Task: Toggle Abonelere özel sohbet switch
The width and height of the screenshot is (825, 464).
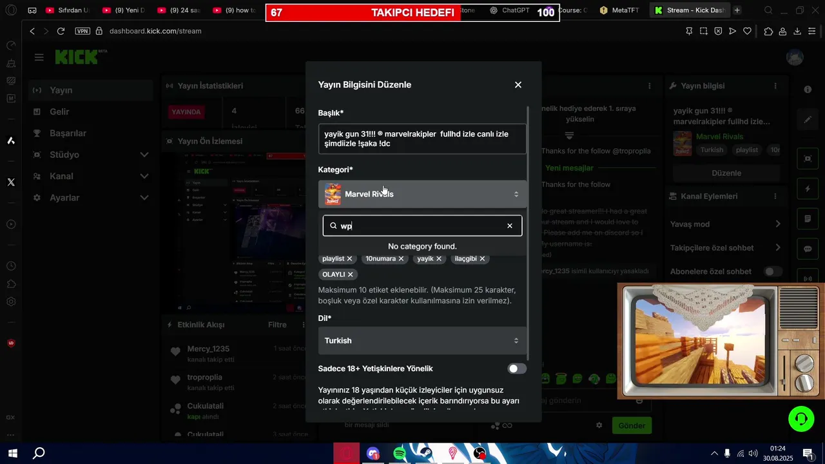Action: click(773, 271)
